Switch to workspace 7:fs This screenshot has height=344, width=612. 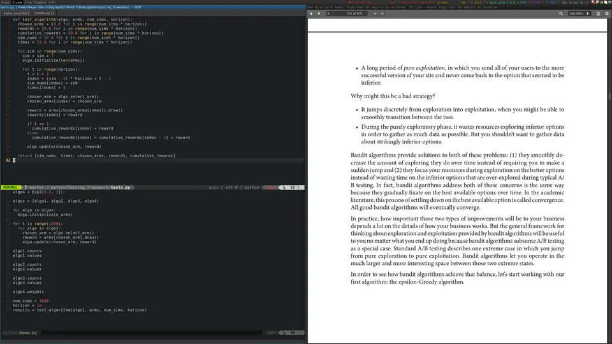click(52, 3)
